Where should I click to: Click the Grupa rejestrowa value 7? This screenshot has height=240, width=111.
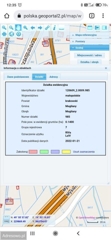click(x=66, y=127)
